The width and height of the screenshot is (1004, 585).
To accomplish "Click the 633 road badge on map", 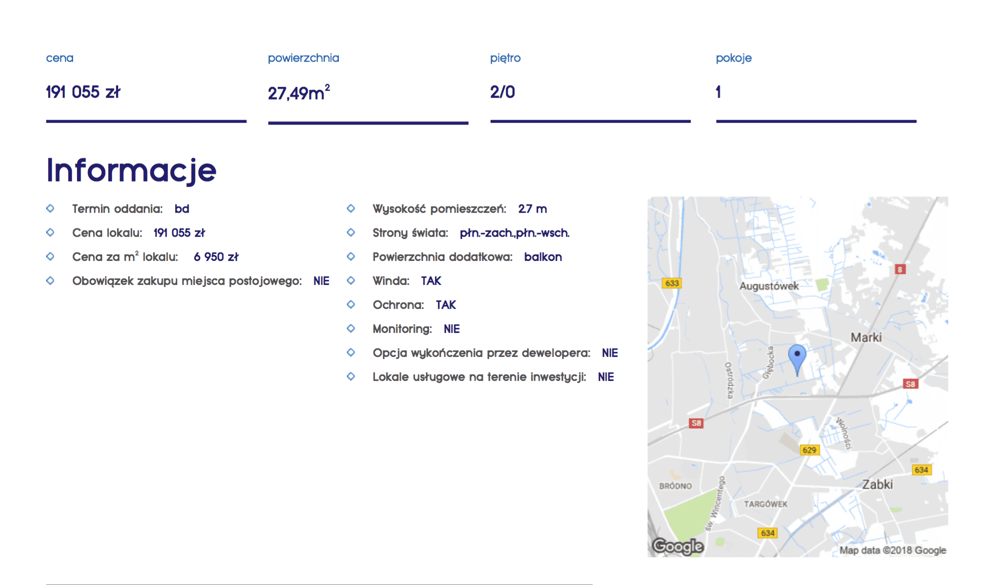I will point(672,283).
